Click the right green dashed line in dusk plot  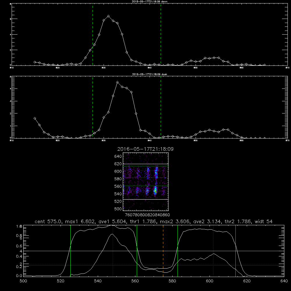click(x=161, y=107)
